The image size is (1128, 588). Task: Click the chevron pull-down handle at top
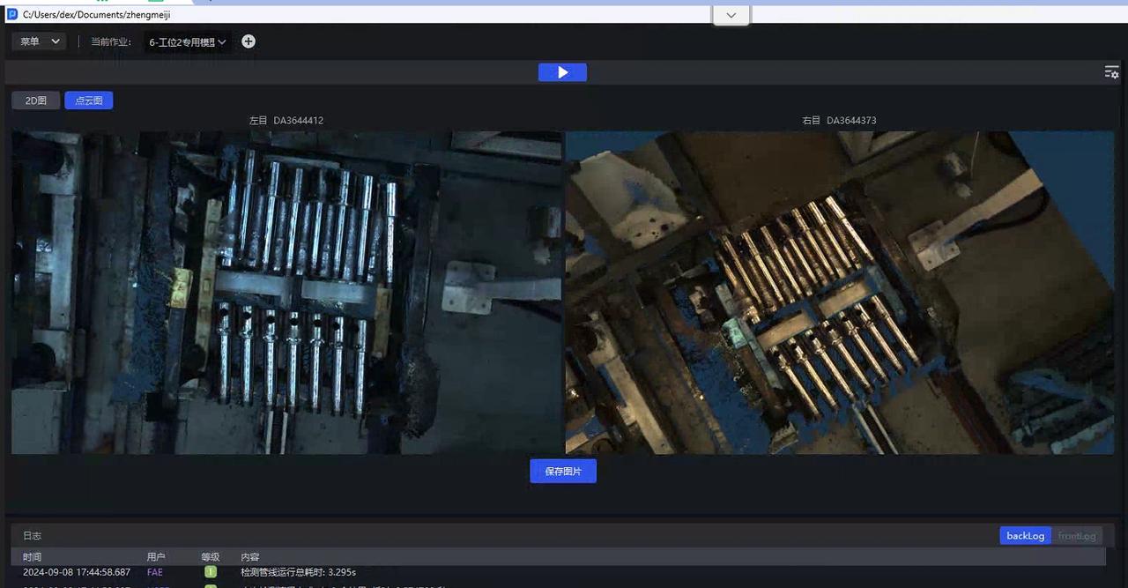pos(731,15)
